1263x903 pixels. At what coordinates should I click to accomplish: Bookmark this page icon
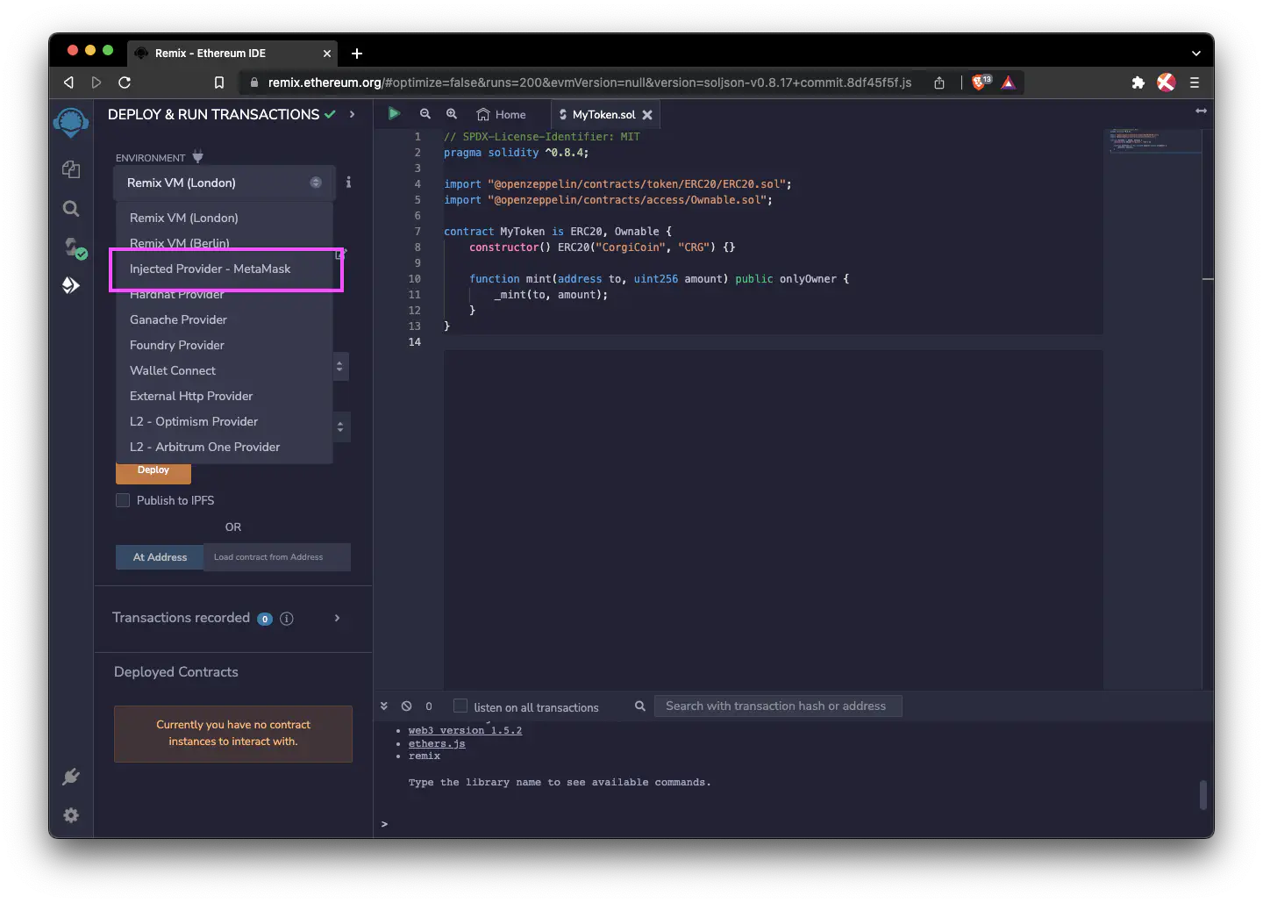pos(219,82)
